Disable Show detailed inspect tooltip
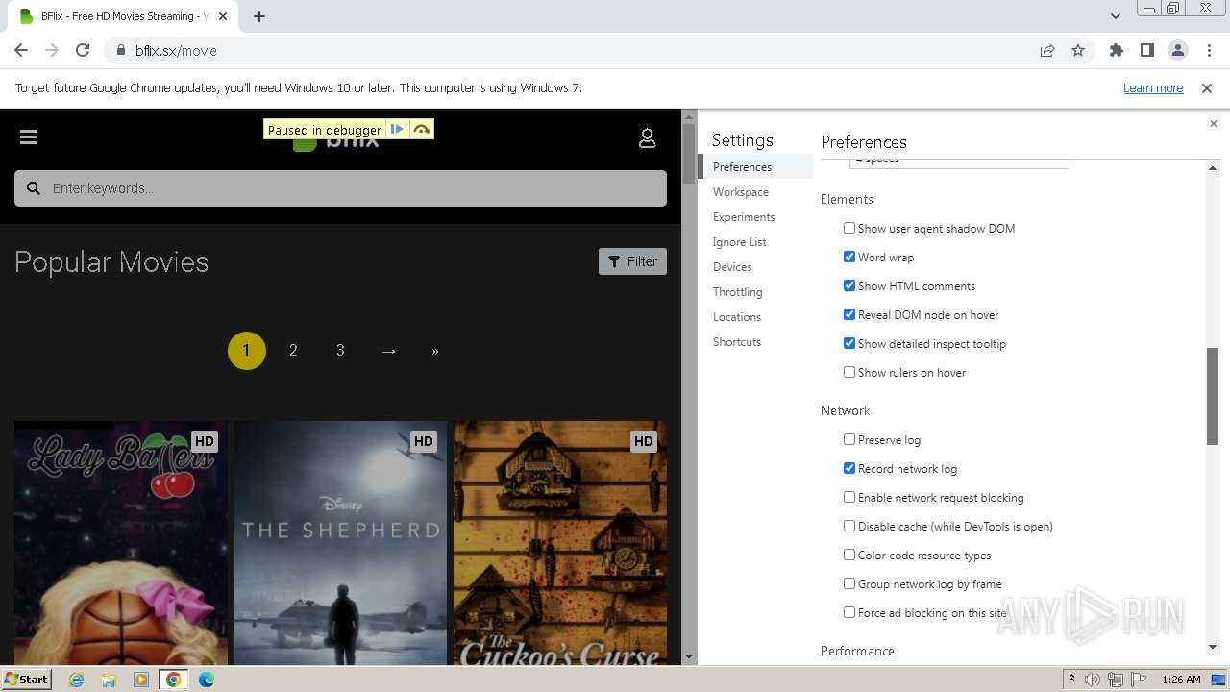 (x=849, y=343)
